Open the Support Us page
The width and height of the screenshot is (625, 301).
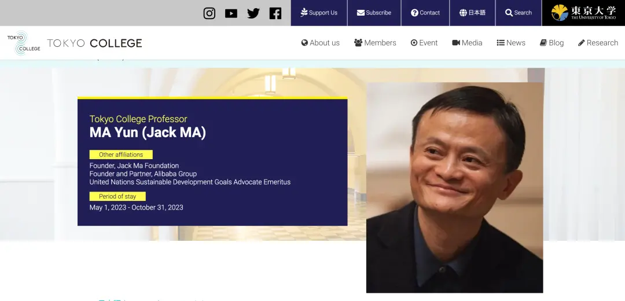pyautogui.click(x=319, y=13)
